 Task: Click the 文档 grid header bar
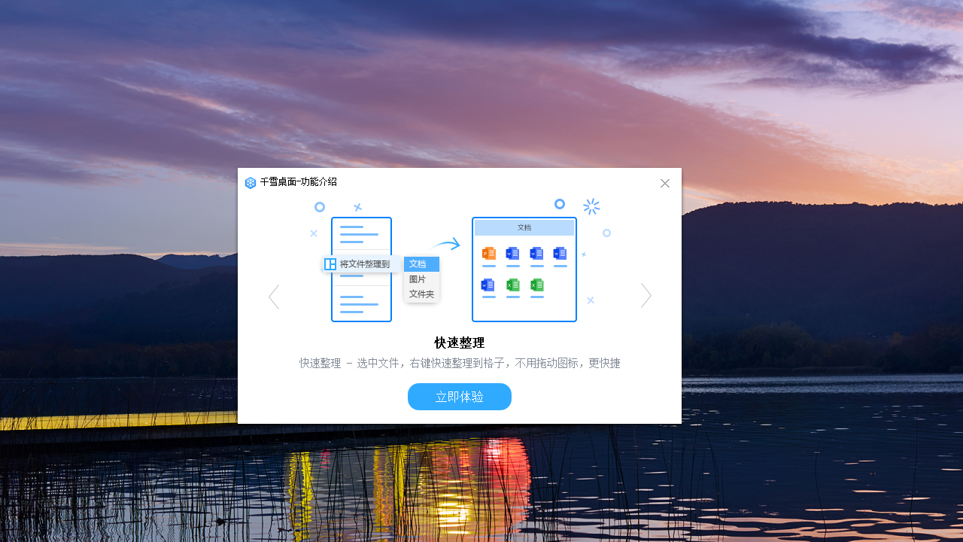pyautogui.click(x=524, y=227)
